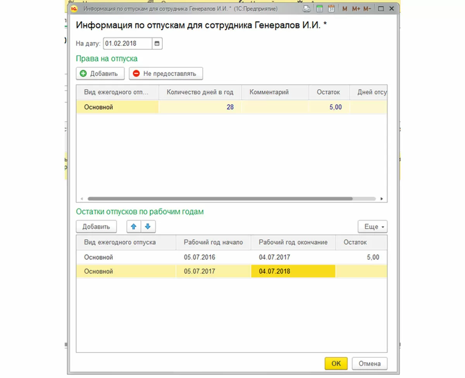Open the date picker calendar icon

157,43
